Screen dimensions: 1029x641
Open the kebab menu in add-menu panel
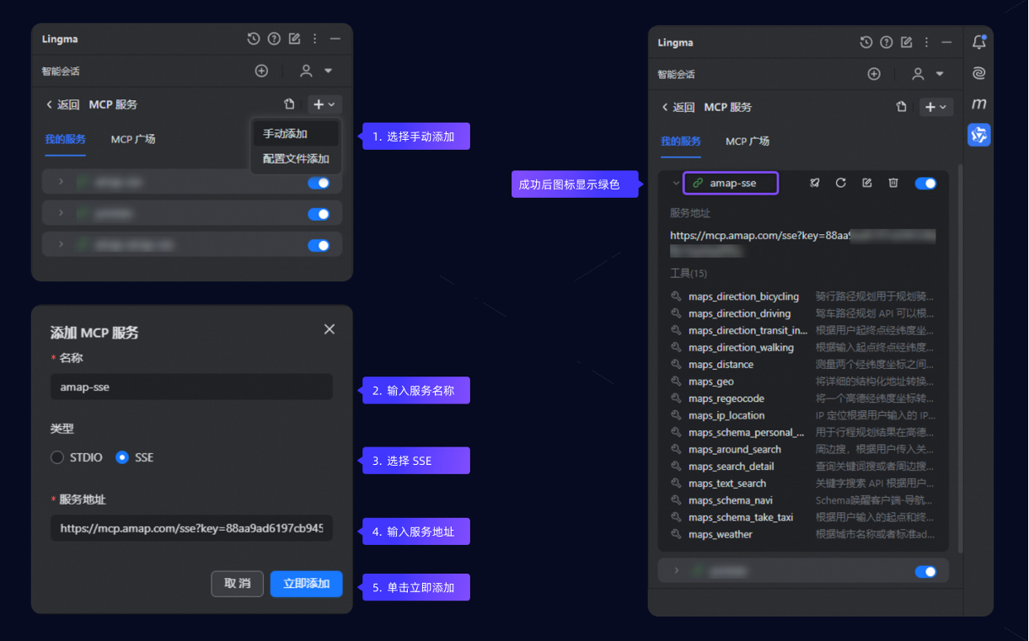click(x=314, y=39)
